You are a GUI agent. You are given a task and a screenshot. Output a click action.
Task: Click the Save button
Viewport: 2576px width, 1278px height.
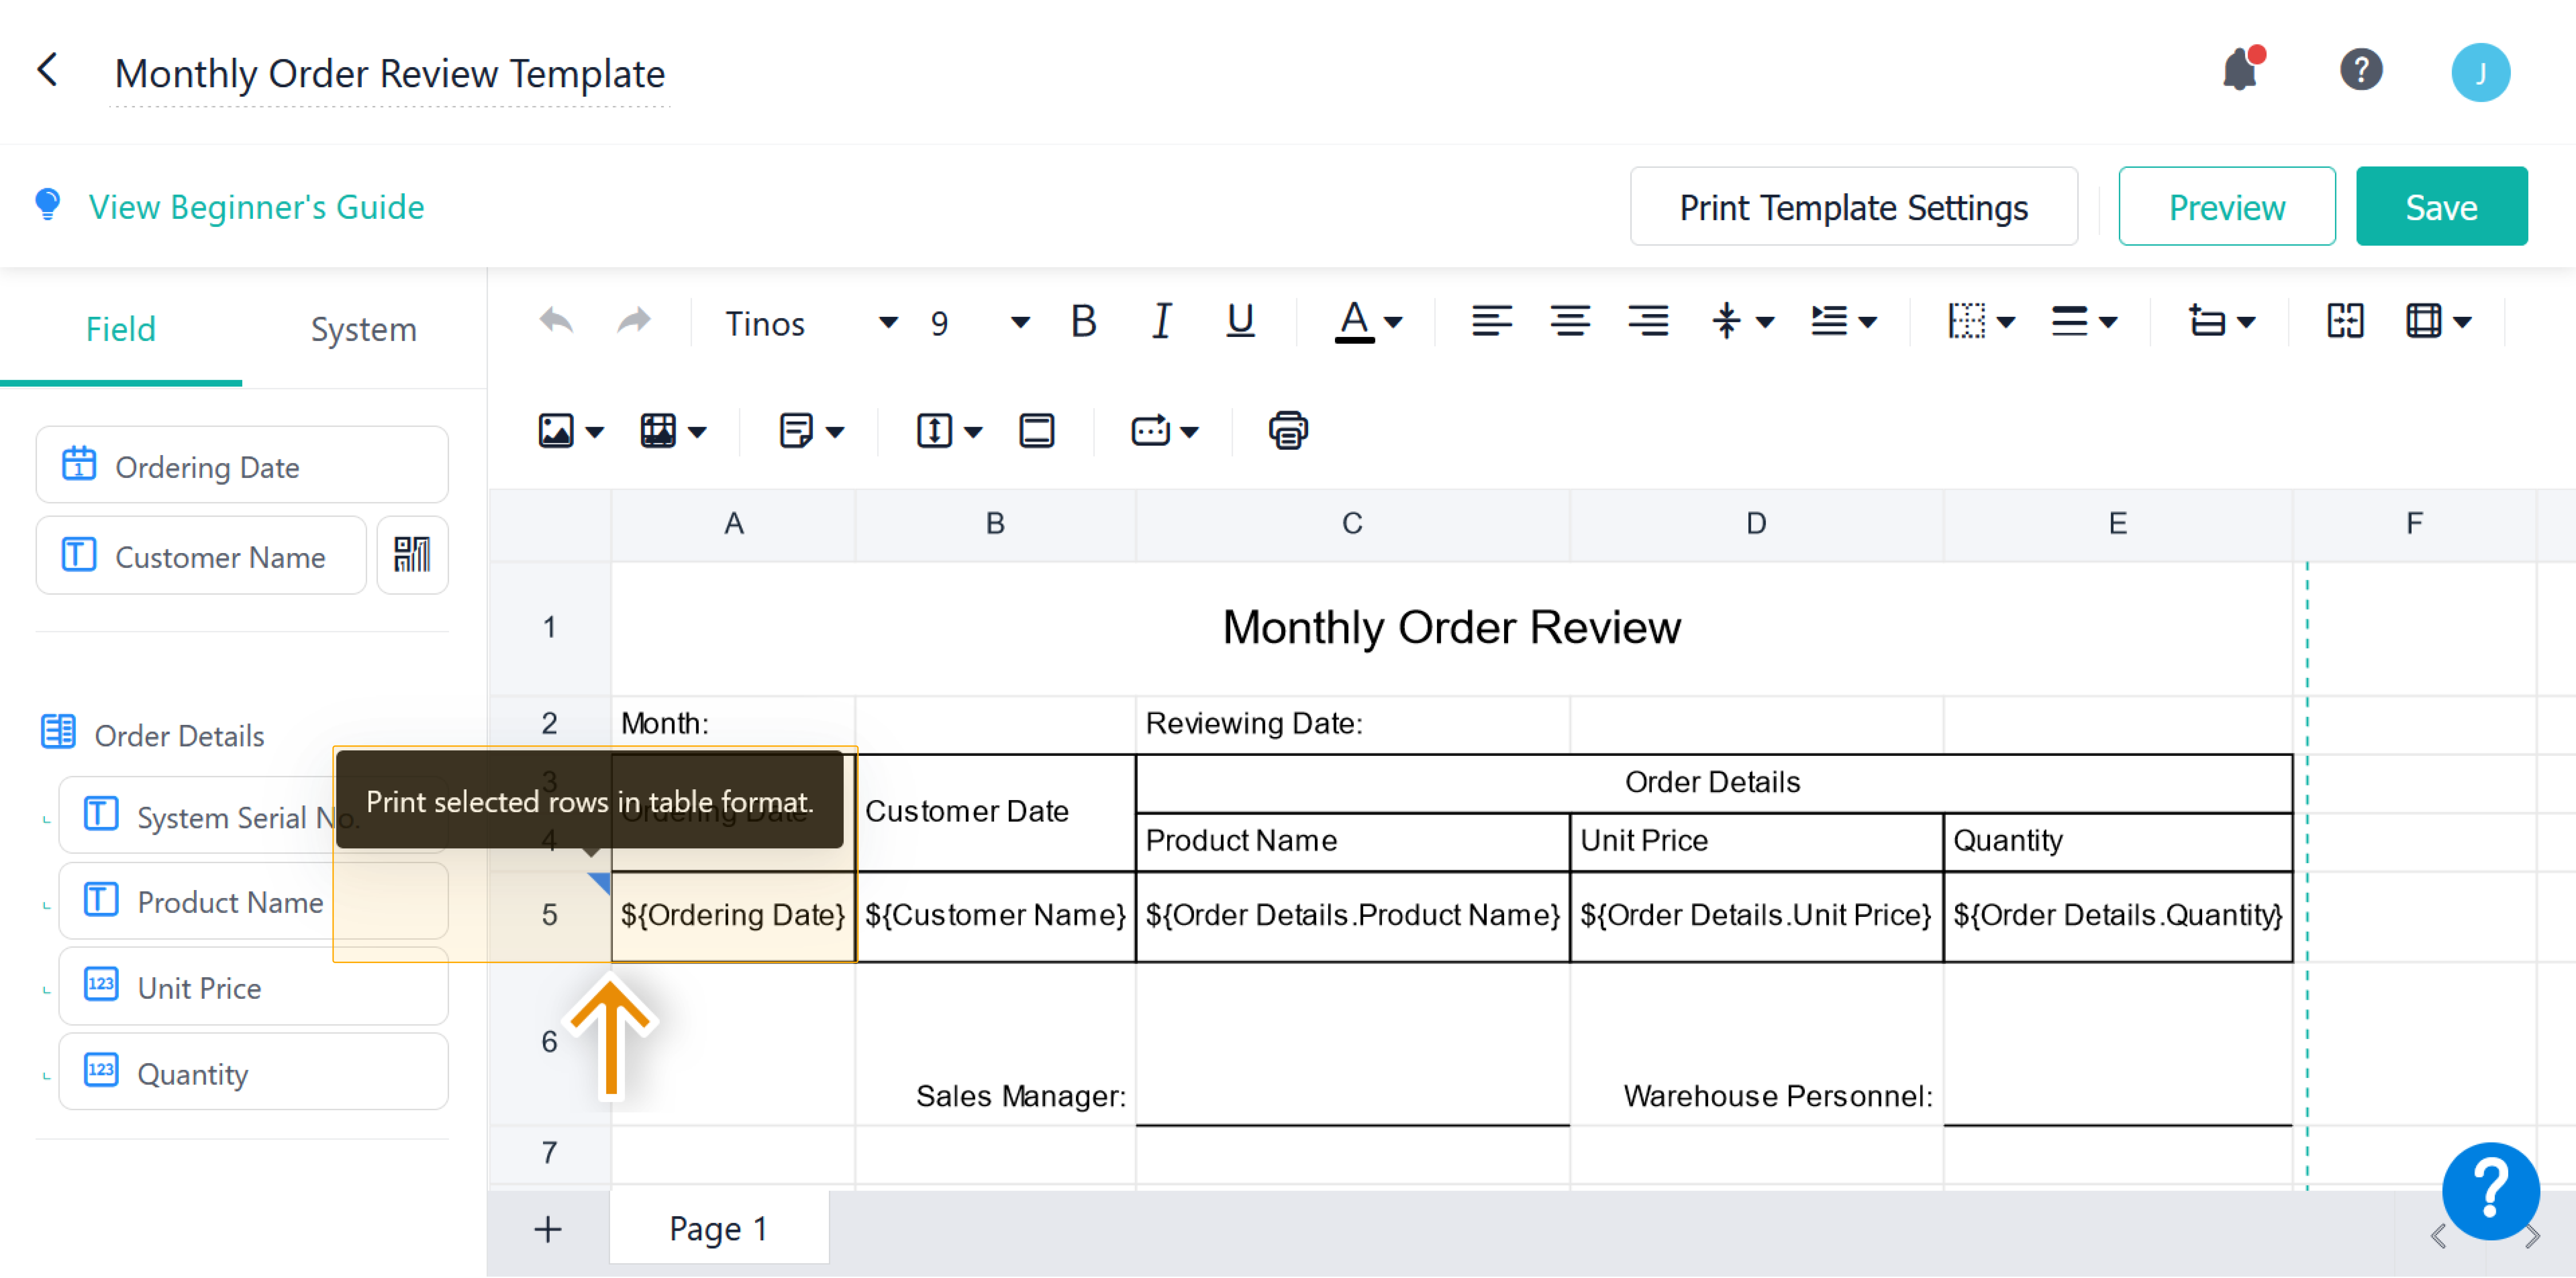coord(2442,206)
